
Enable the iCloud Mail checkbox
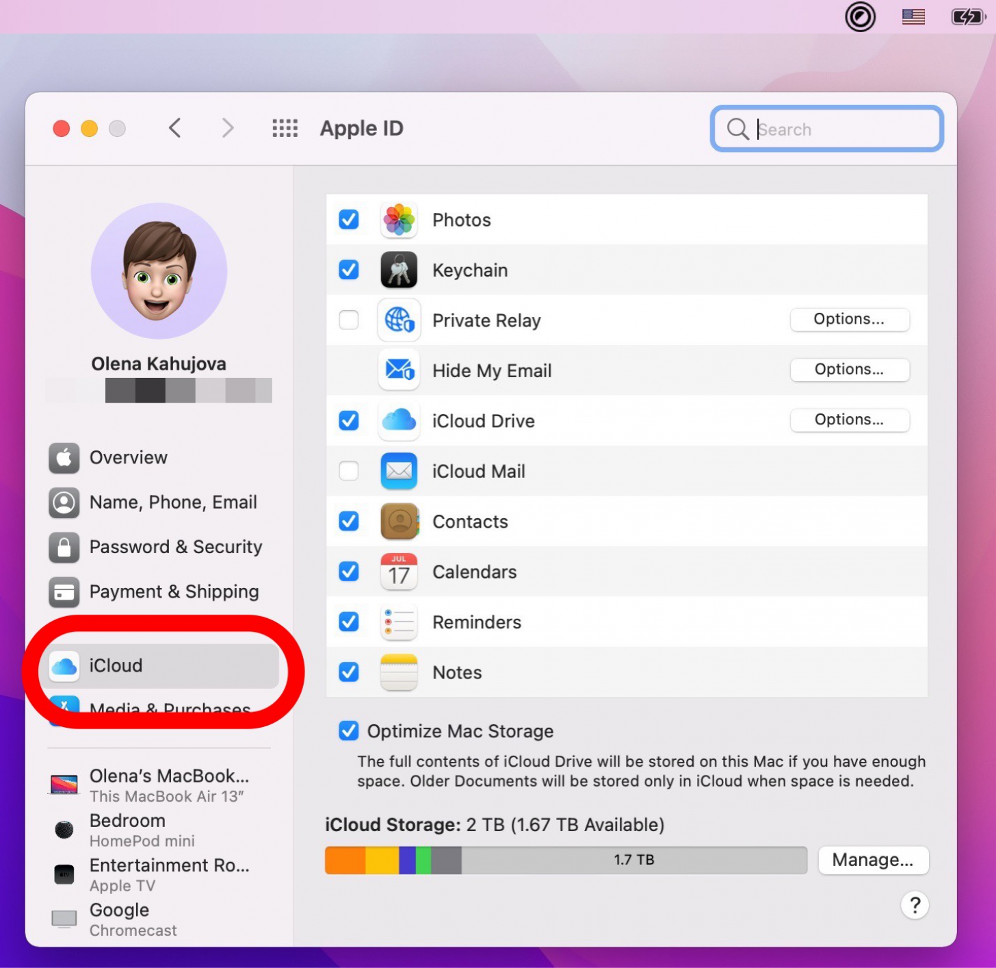[349, 471]
